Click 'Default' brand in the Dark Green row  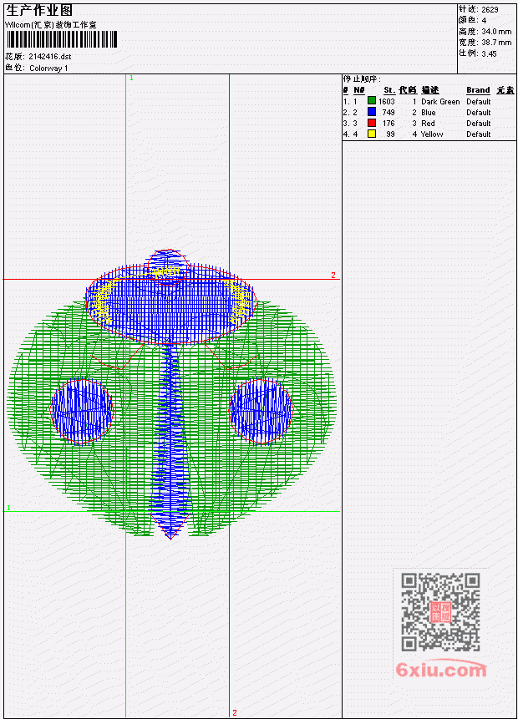[x=479, y=101]
